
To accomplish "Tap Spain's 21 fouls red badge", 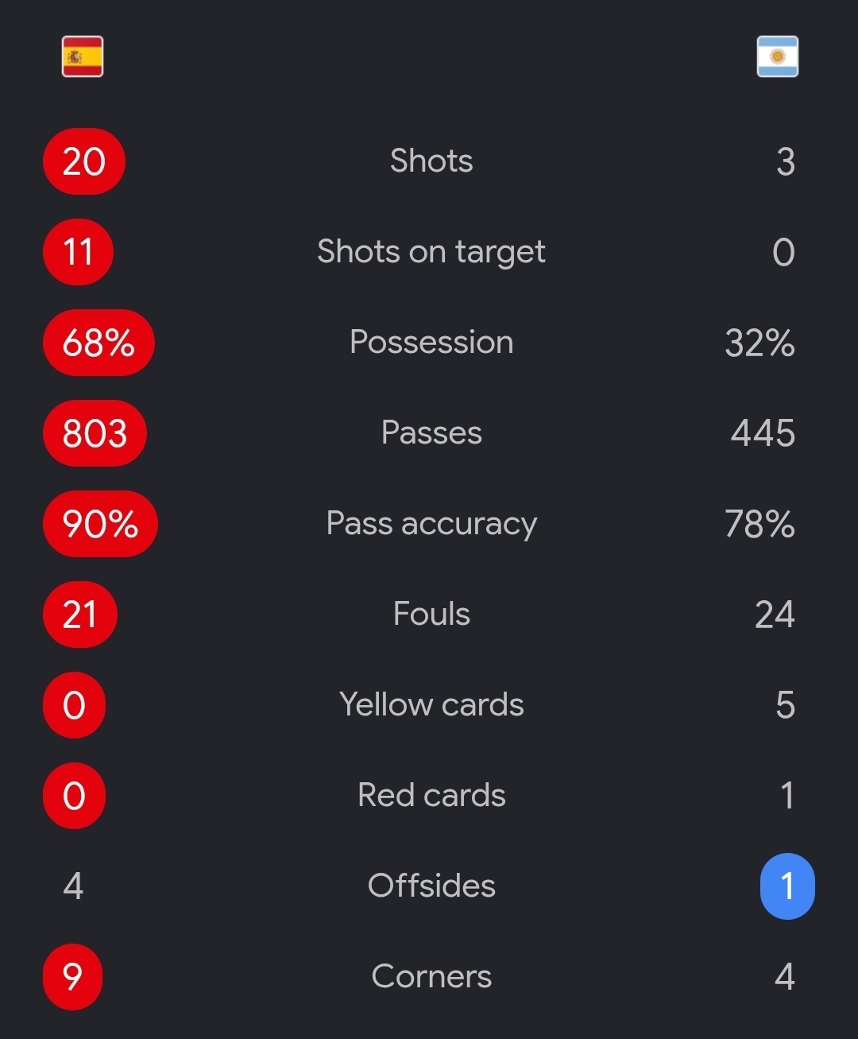I will pos(79,614).
